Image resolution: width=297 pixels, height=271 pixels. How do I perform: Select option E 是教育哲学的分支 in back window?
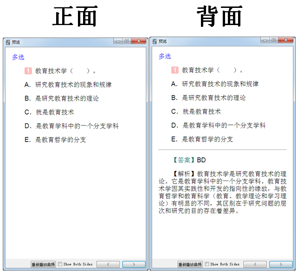[x=202, y=139]
